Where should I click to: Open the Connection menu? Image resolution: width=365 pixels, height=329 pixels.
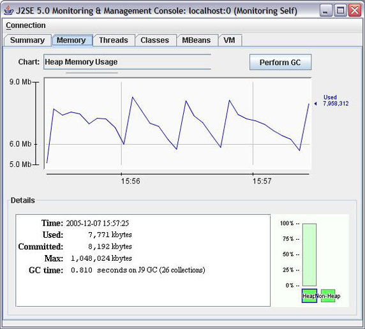click(26, 26)
